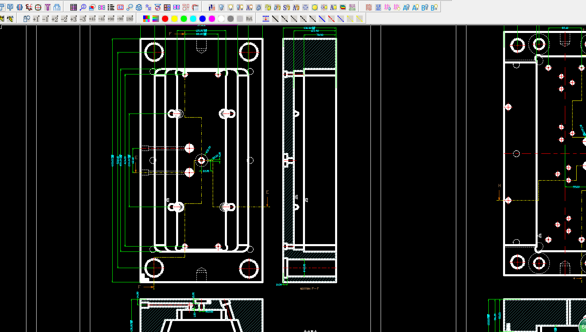586x332 pixels.
Task: Click the magnifier with number 2 icon
Action: coord(83,7)
